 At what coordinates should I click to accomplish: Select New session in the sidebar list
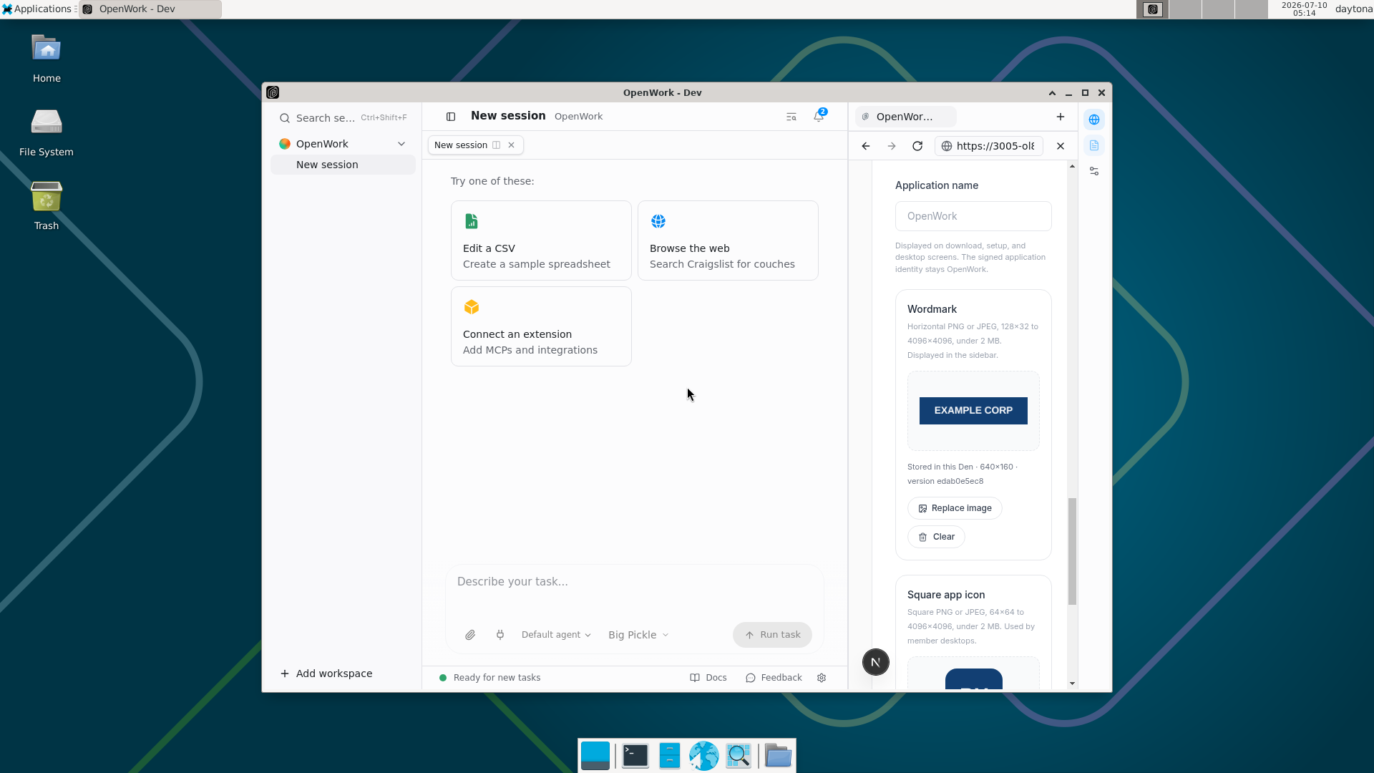tap(343, 165)
